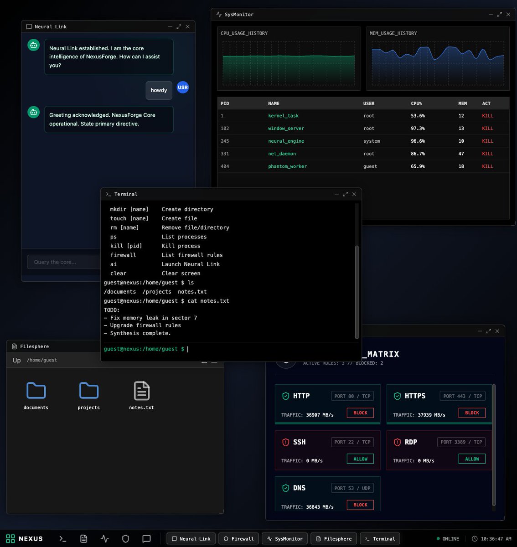The image size is (517, 547).
Task: Click the MEM column header in SysMonitor
Action: [x=462, y=103]
